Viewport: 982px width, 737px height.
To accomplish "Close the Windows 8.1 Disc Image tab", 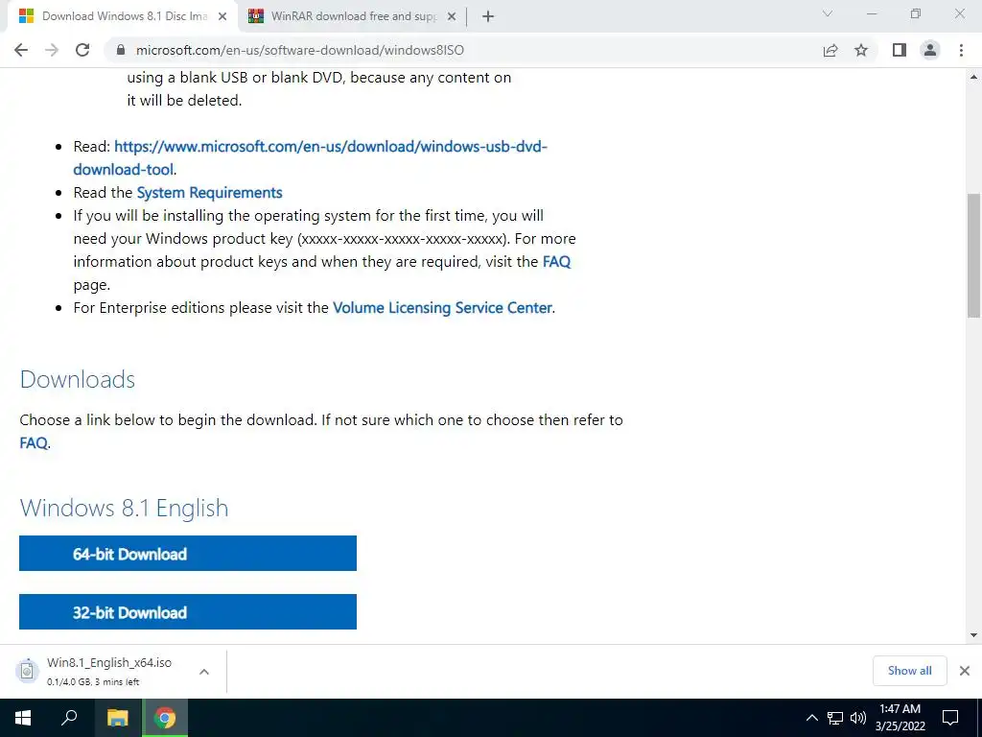I will click(222, 17).
